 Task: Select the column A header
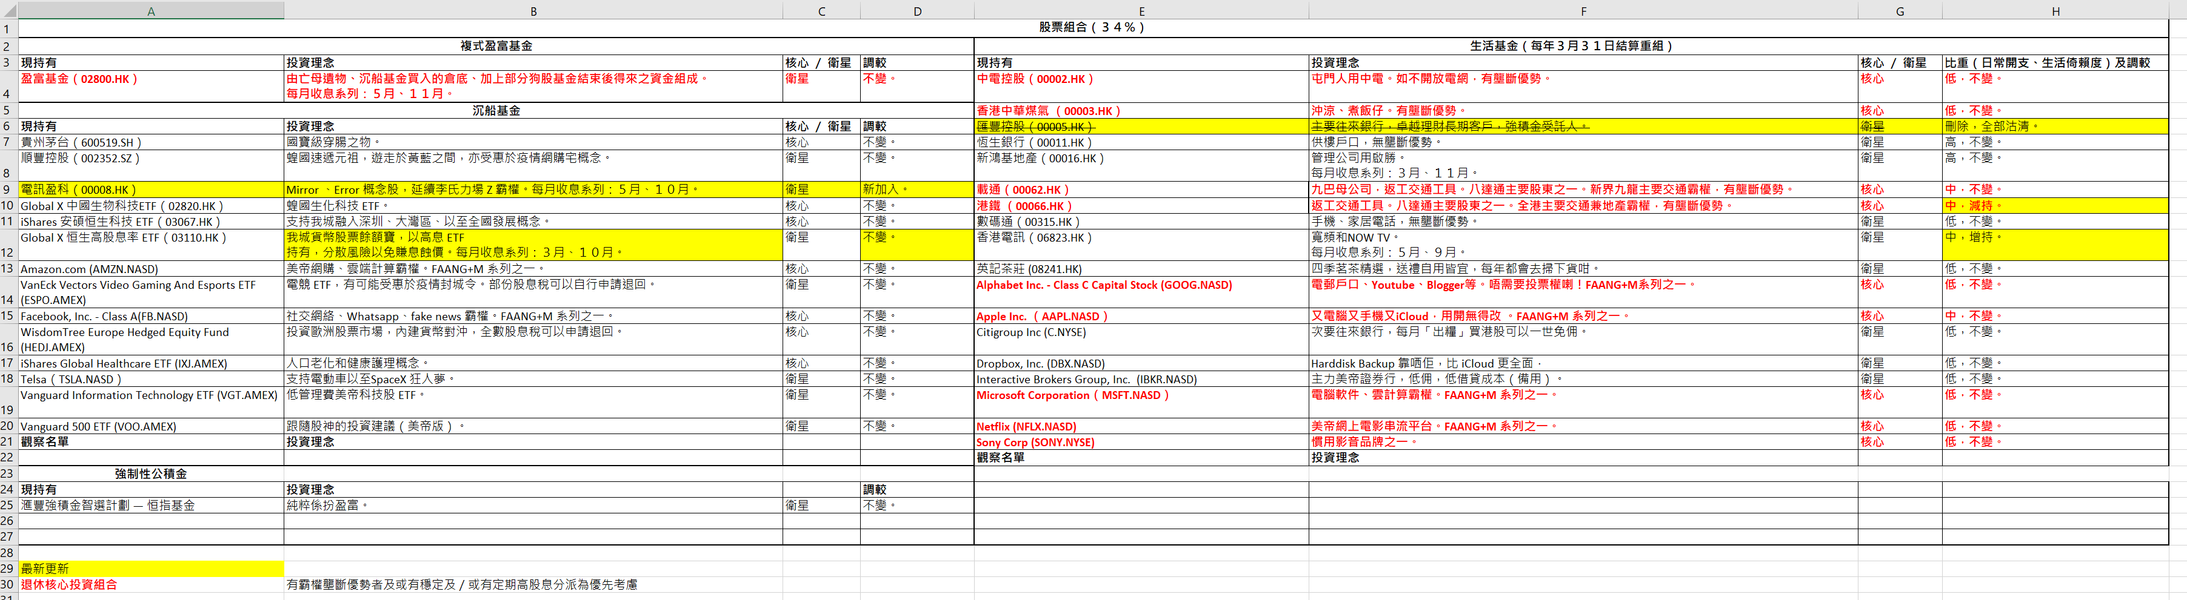[151, 11]
